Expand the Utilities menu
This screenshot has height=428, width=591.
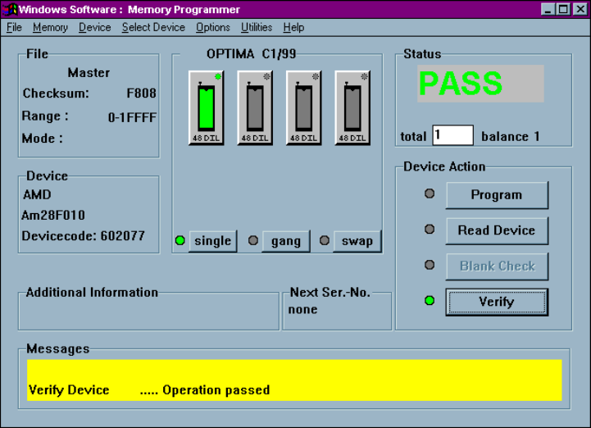[257, 27]
